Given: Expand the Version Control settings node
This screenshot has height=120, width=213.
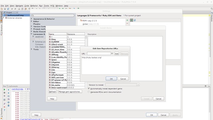Looking at the screenshot, I should pyautogui.click(x=32, y=26).
